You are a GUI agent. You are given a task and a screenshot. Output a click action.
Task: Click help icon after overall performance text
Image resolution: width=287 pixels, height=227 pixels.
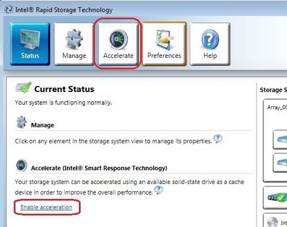point(158,190)
